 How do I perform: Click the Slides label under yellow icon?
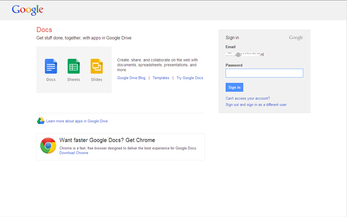point(96,80)
